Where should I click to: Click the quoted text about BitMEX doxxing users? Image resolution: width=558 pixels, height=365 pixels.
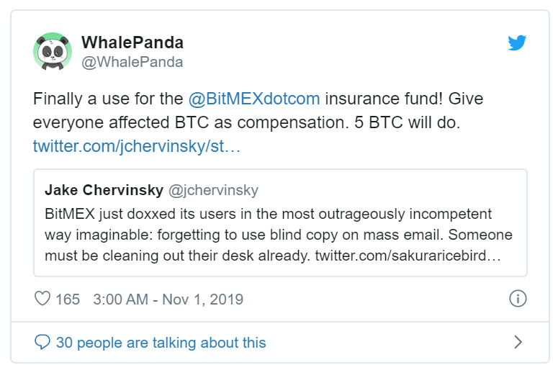pos(279,235)
